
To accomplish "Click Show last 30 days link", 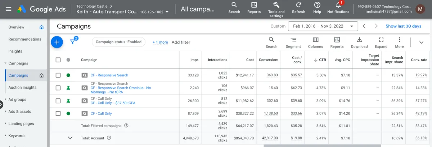I will click(403, 26).
